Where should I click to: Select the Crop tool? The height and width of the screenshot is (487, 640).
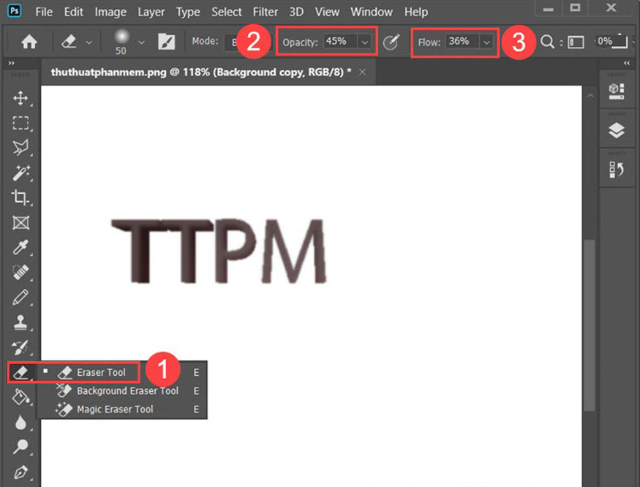[20, 197]
